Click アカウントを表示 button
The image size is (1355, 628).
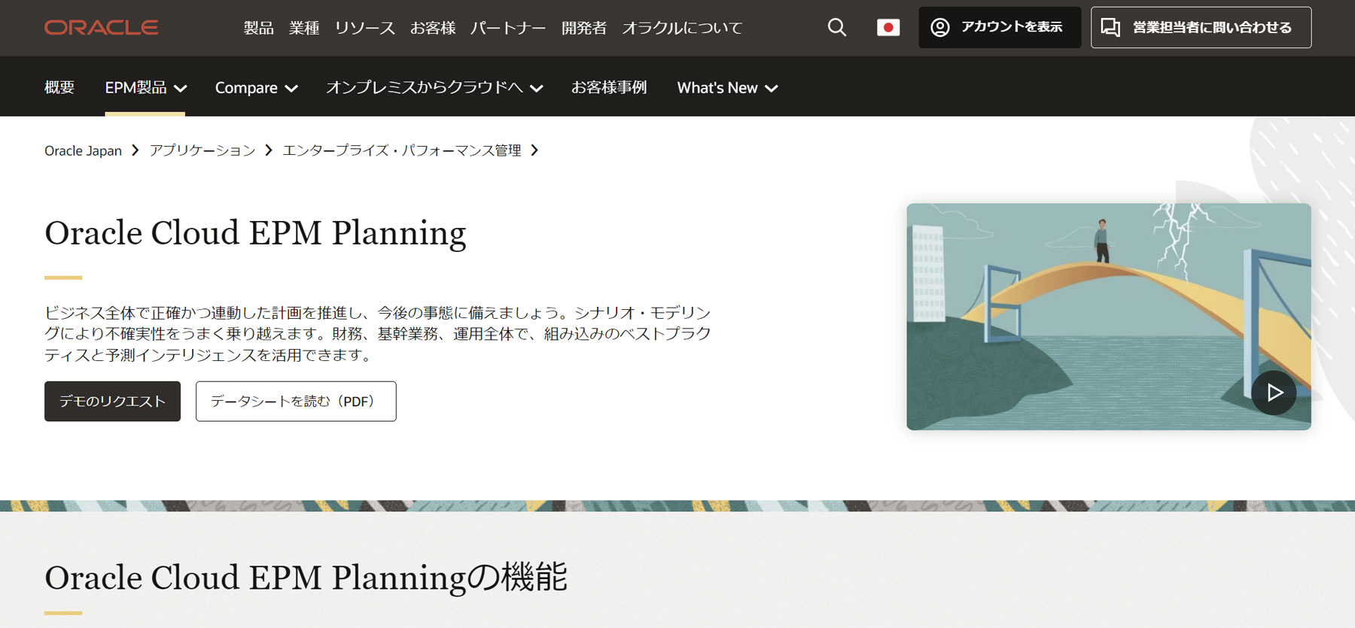click(1000, 28)
